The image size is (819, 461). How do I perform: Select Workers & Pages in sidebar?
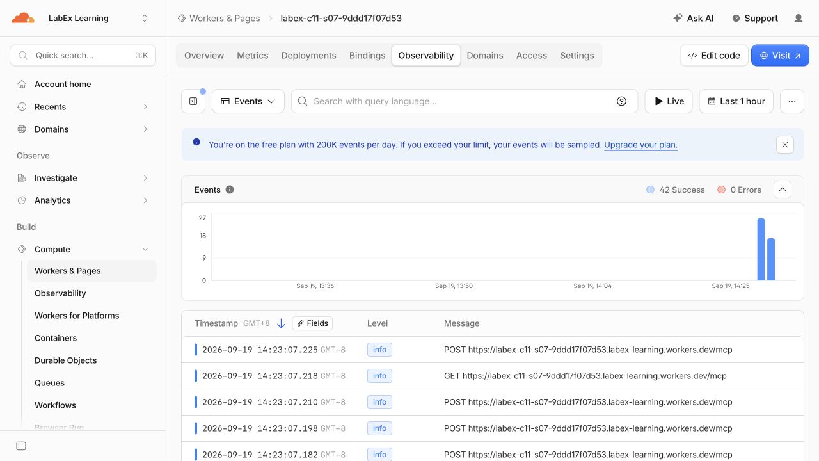[x=91, y=270]
